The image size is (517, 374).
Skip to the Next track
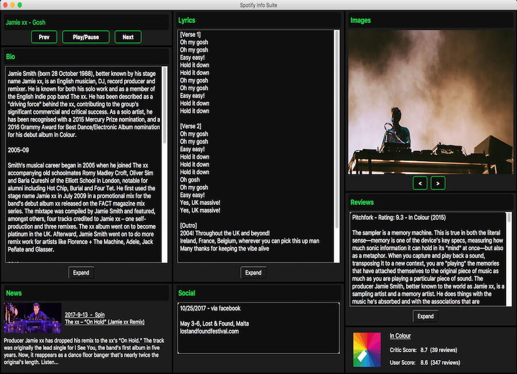128,37
